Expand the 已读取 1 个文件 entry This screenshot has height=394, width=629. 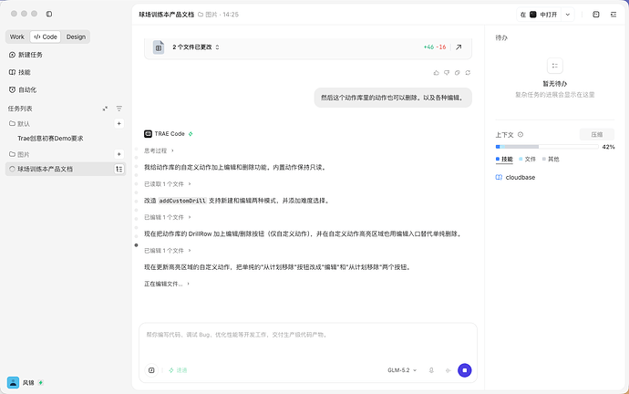(x=168, y=184)
